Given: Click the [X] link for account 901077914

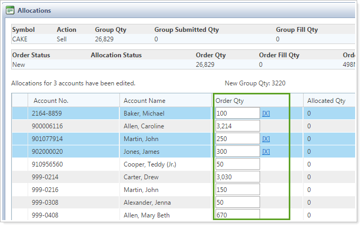Looking at the screenshot, I should (266, 139).
